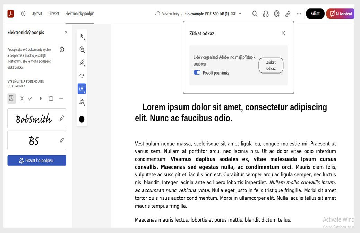Select the checkmark annotation
Viewport: 360px width, 233px height.
[x=30, y=98]
